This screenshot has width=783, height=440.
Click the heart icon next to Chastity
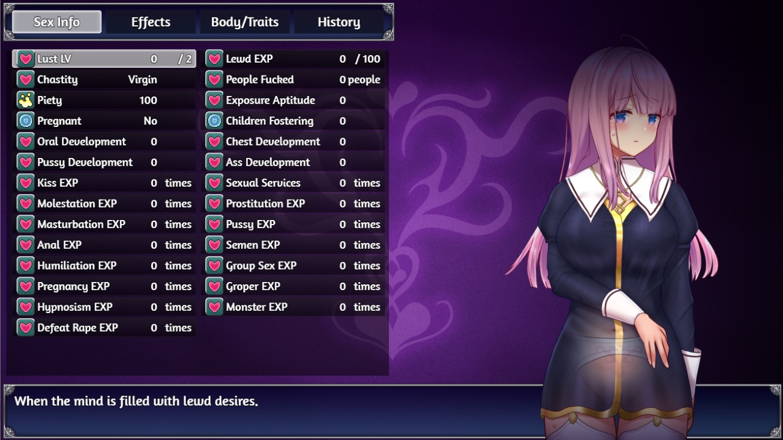(x=25, y=80)
